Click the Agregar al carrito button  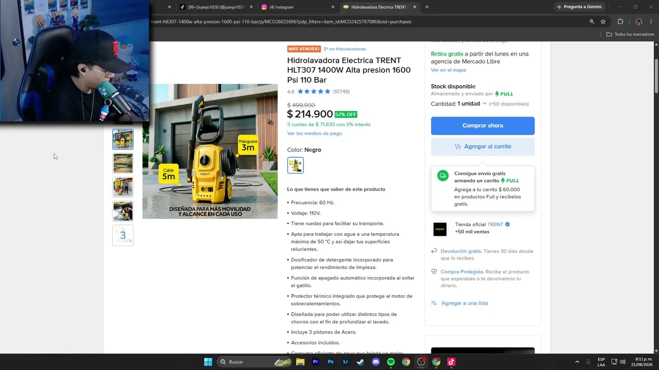pyautogui.click(x=483, y=146)
